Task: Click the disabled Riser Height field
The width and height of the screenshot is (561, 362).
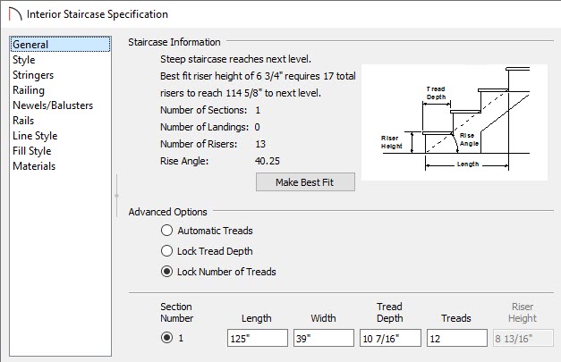Action: click(x=523, y=338)
